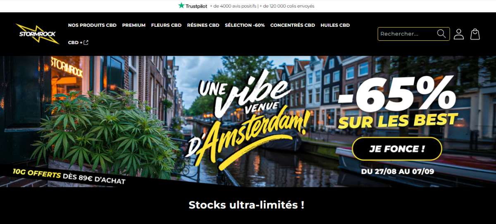The height and width of the screenshot is (224, 496).
Task: Open the NOS PRODUITS CBD menu
Action: (92, 25)
